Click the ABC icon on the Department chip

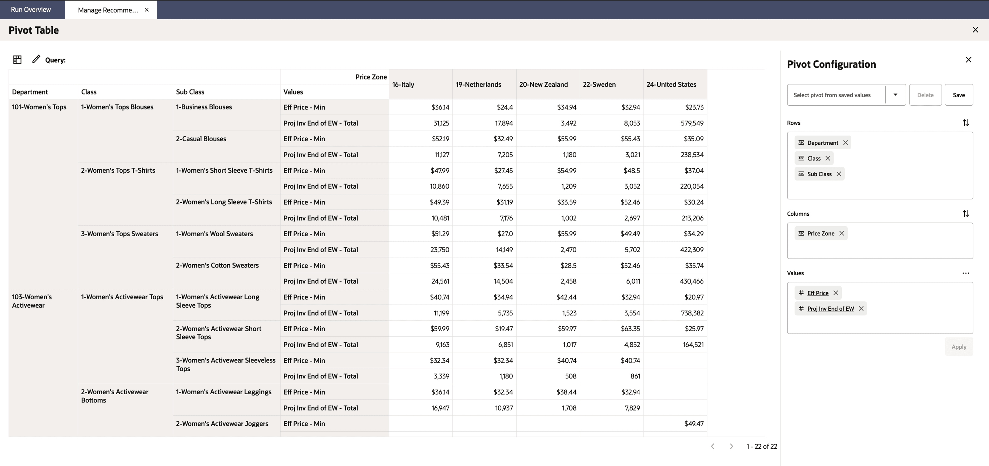801,142
